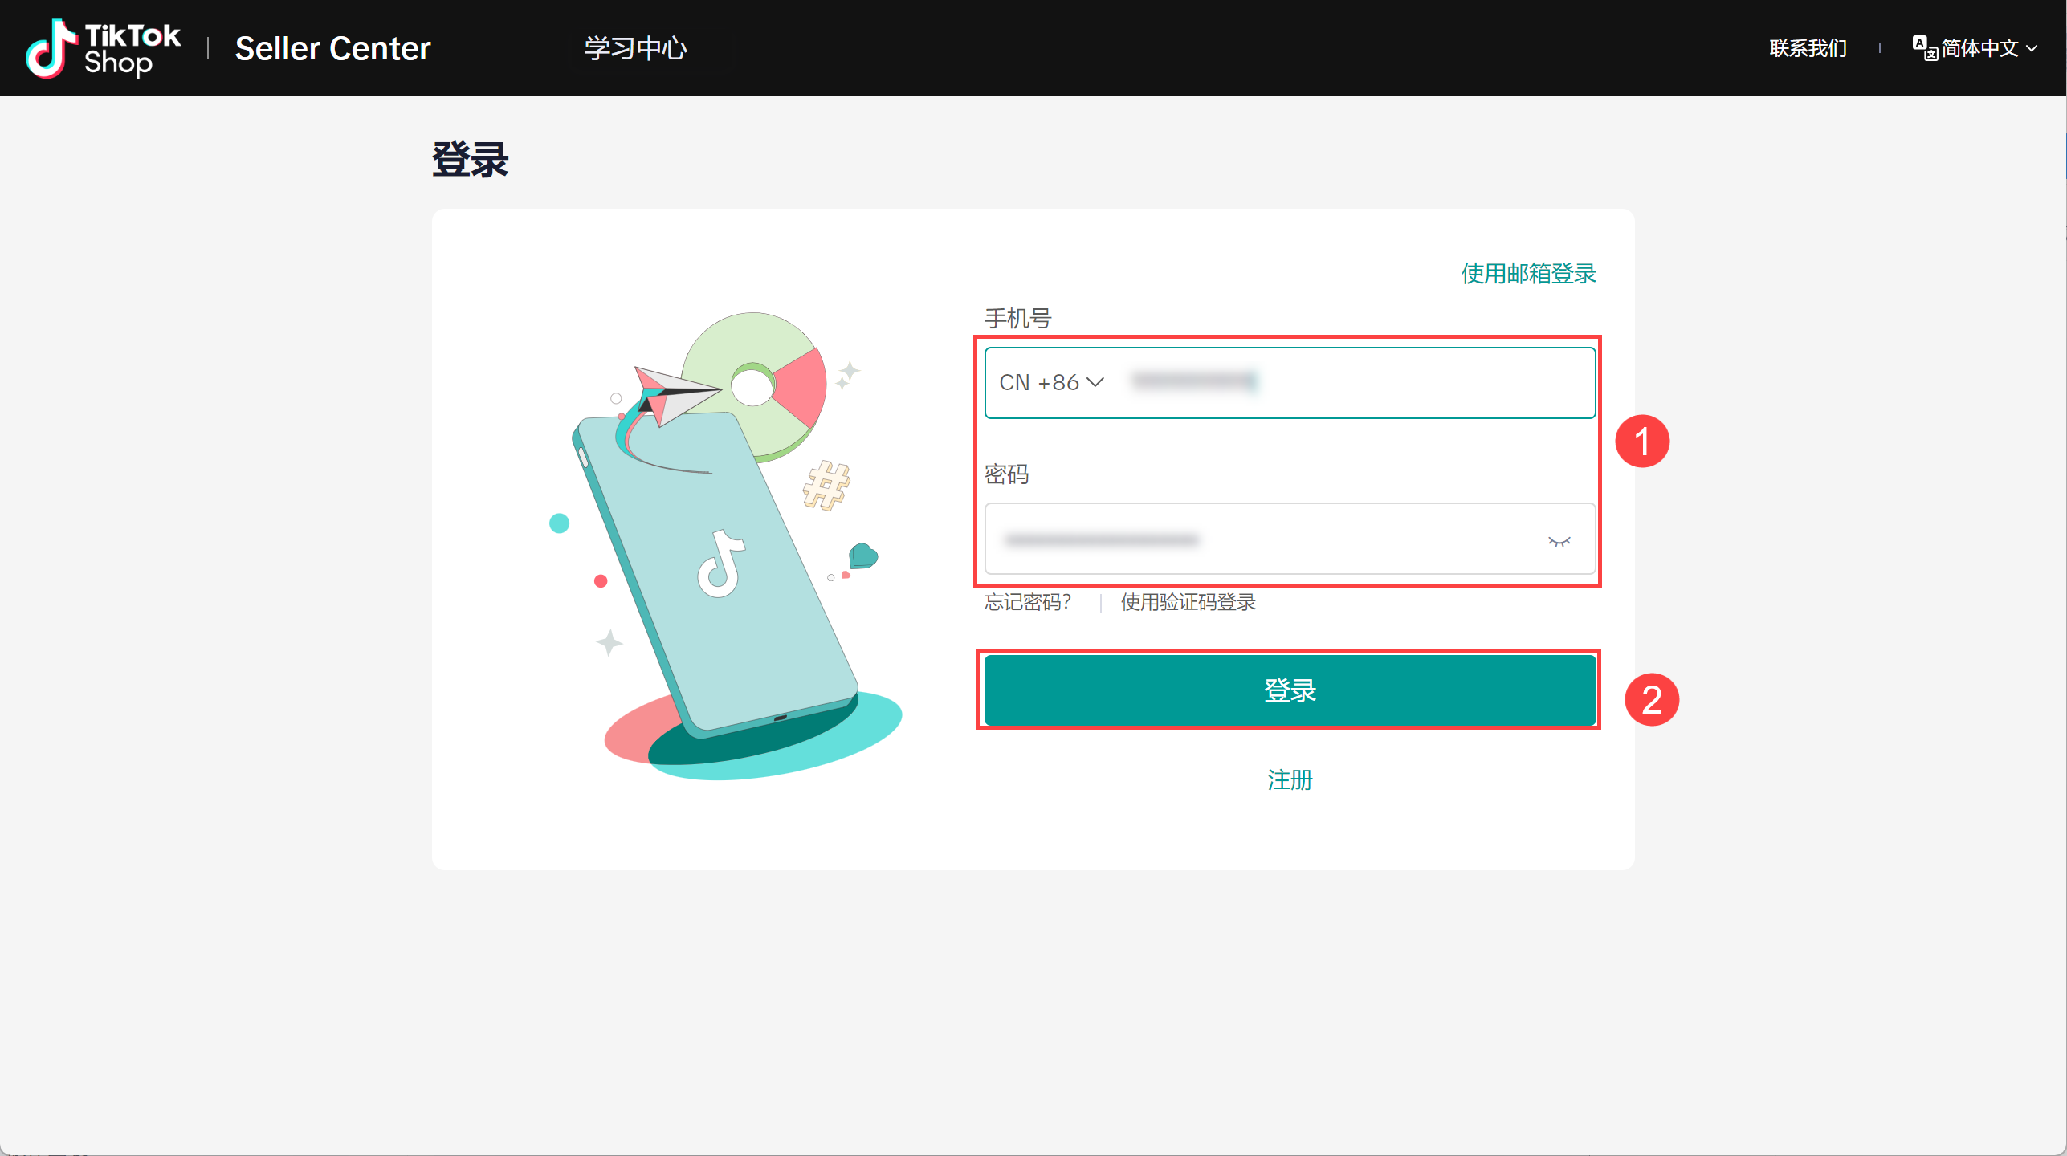Click the TikTok music note logo
This screenshot has width=2067, height=1156.
(x=50, y=48)
